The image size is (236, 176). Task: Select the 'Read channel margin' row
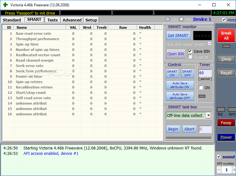[83, 60]
